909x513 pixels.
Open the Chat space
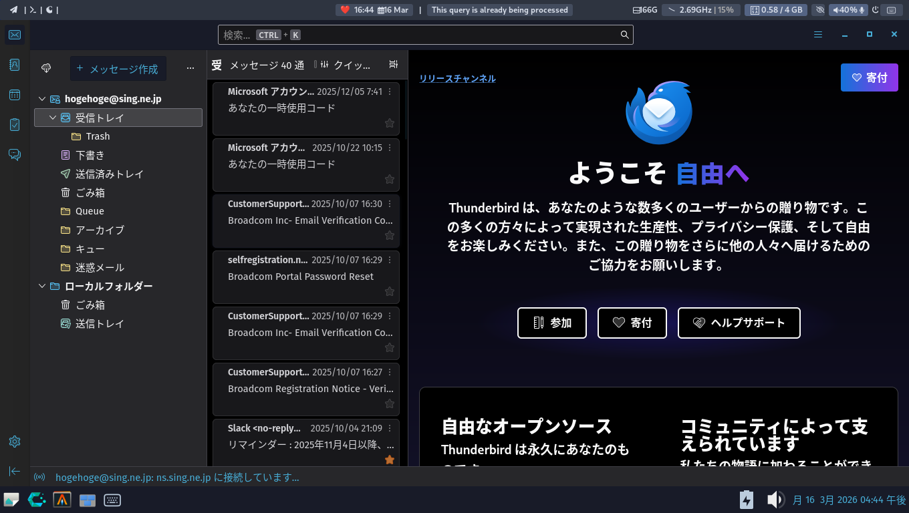(x=15, y=155)
